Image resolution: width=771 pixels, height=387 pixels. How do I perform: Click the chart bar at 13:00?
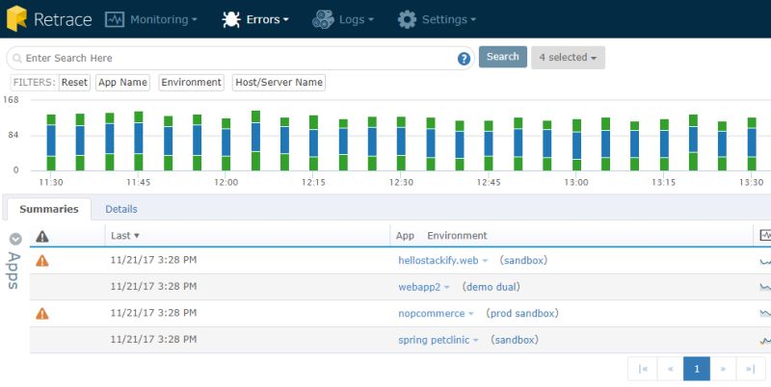click(576, 144)
